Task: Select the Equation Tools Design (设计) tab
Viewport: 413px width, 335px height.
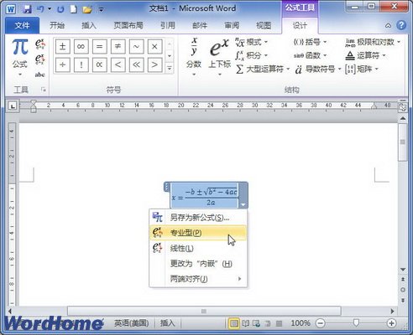Action: 300,26
